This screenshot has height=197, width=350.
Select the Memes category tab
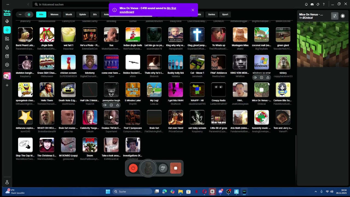point(54,15)
